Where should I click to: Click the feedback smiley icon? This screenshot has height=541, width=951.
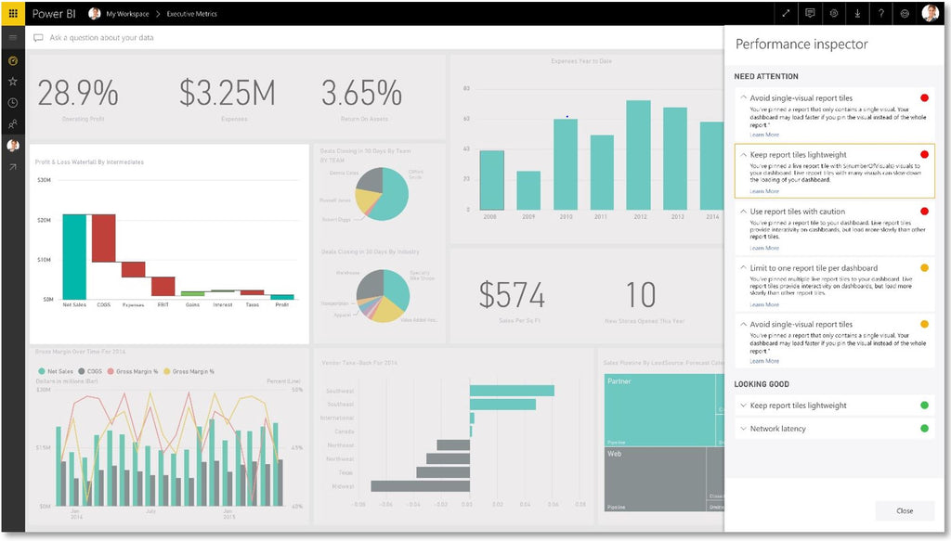pyautogui.click(x=905, y=13)
